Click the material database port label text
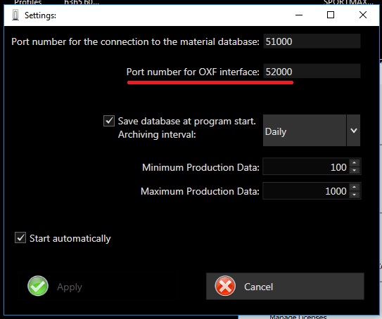Viewport: 382px width, 319px height. (136, 42)
